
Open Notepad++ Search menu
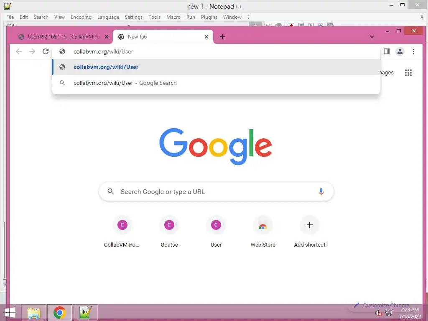[41, 17]
